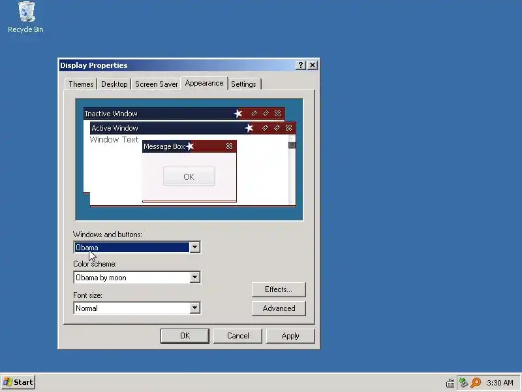Click close icon on Inactive Window preview

(278, 113)
